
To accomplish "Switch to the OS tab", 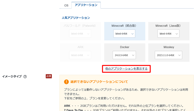I will (66, 5).
